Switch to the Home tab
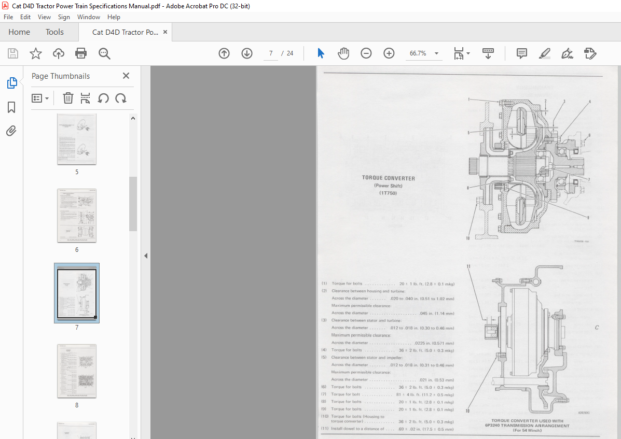 (19, 32)
